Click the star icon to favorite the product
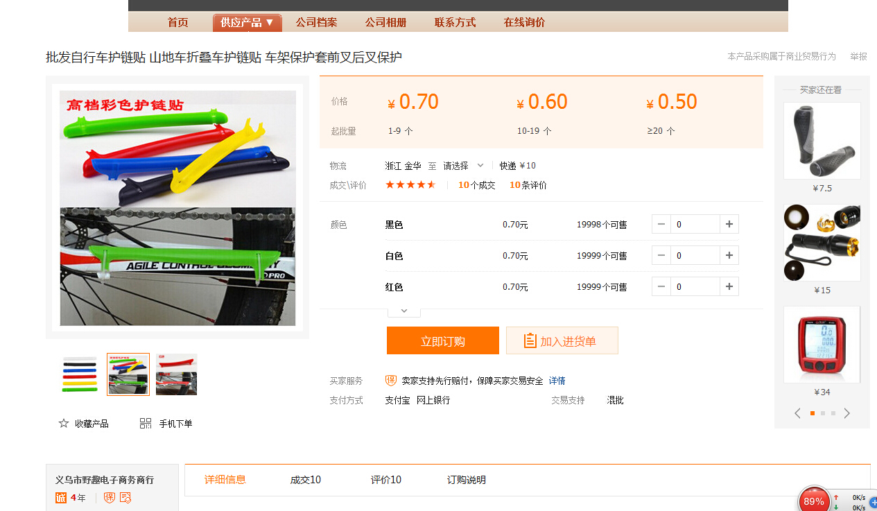877x511 pixels. 64,424
